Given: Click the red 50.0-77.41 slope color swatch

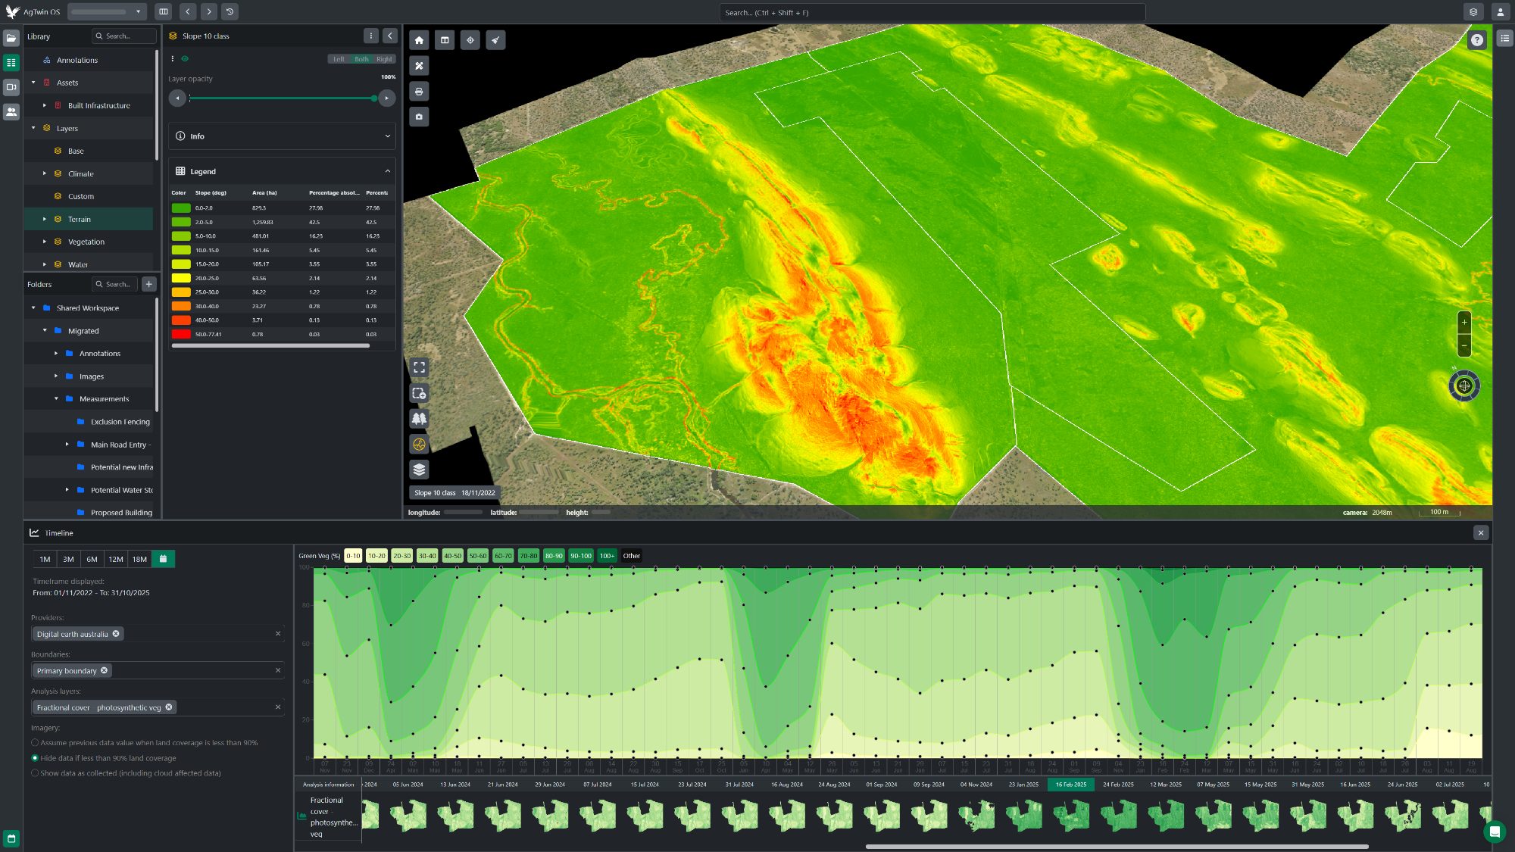Looking at the screenshot, I should click(181, 334).
